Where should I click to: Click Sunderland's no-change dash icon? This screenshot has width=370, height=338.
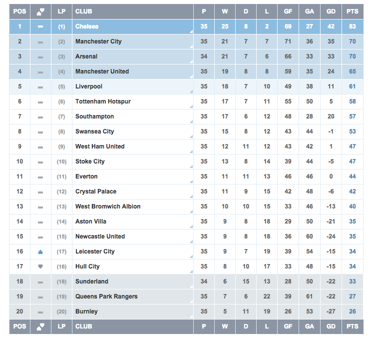[40, 282]
